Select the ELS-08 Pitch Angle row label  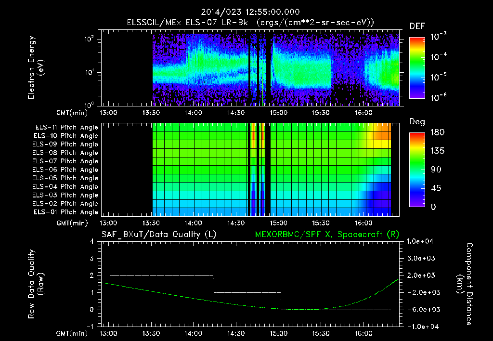tap(65, 153)
